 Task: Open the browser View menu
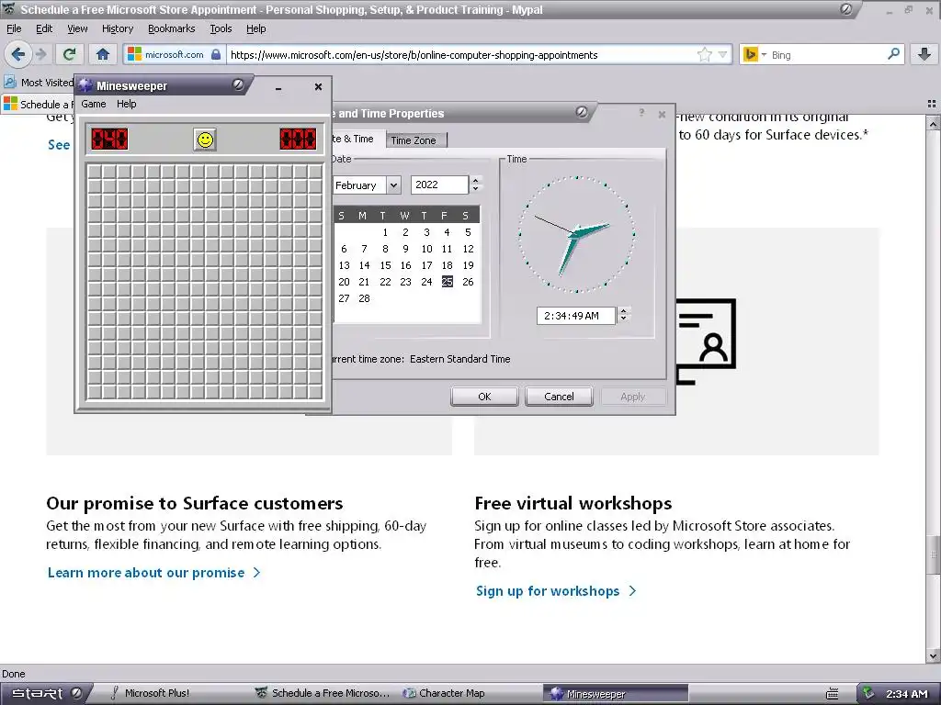[x=77, y=28]
